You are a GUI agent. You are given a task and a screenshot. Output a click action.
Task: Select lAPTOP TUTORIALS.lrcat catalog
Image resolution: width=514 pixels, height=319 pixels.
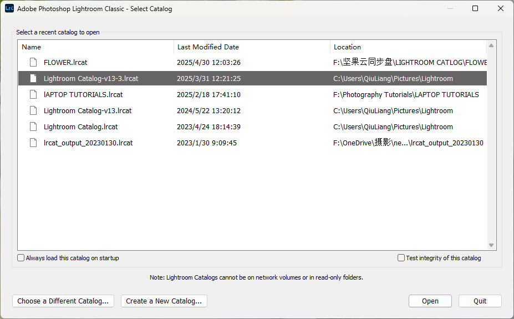[83, 94]
